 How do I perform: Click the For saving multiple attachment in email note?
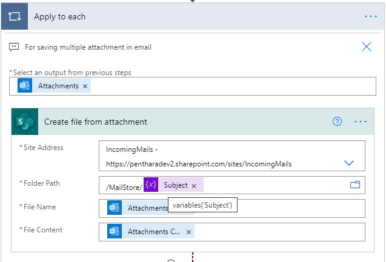[88, 47]
